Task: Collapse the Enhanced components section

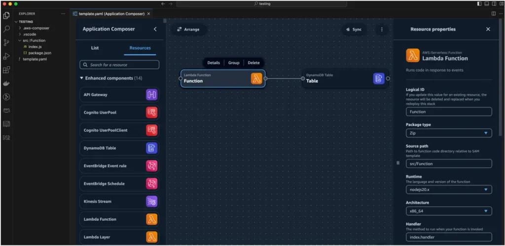Action: [81, 78]
